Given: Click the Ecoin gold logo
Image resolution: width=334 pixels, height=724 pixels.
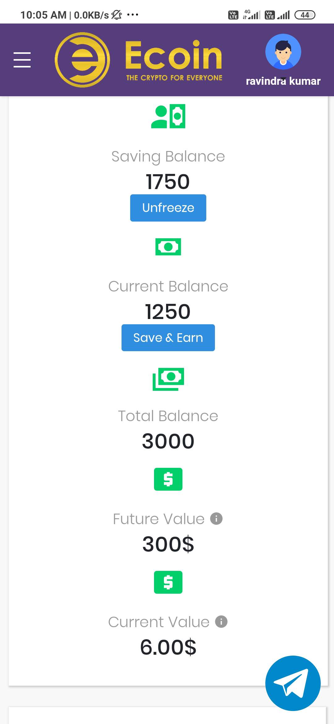Looking at the screenshot, I should coord(82,60).
